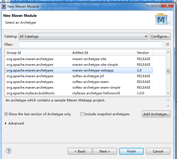Enable Include snapshot archetypes checkbox

tap(82, 114)
